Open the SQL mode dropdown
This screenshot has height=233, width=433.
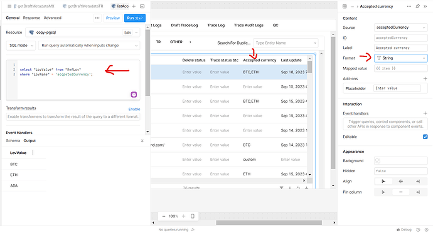21,46
